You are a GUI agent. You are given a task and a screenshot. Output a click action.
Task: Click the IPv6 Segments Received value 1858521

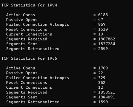tap(107, 92)
